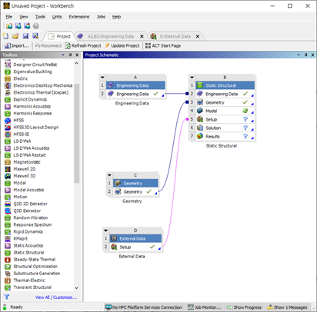This screenshot has height=312, width=317.
Task: Open ACT Start Page
Action: [163, 45]
